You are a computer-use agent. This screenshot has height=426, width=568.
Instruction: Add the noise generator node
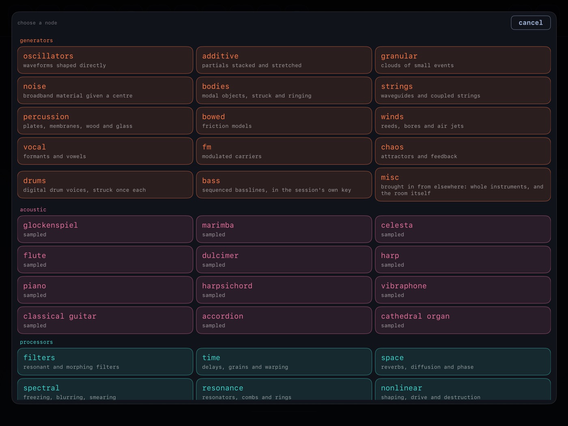(105, 90)
